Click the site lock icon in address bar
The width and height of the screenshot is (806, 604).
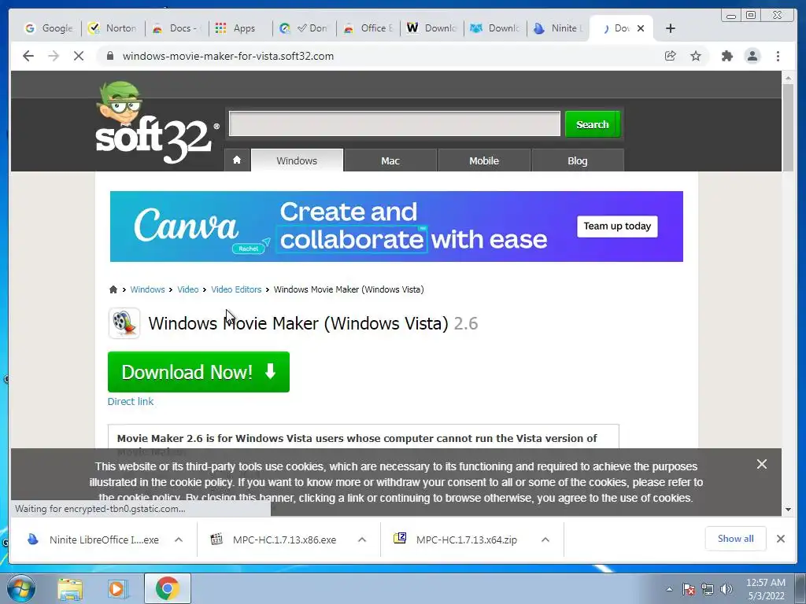point(110,56)
